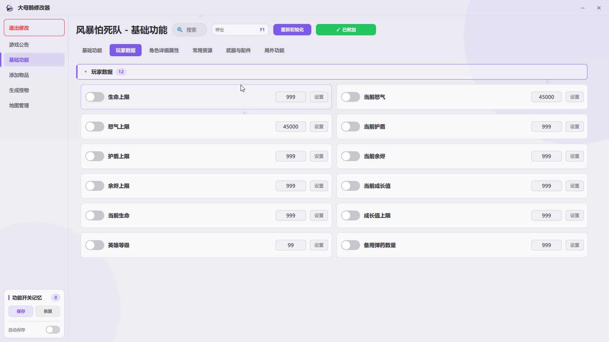Click the 呼出 F1 hotkey field
This screenshot has width=609, height=342.
(x=240, y=30)
